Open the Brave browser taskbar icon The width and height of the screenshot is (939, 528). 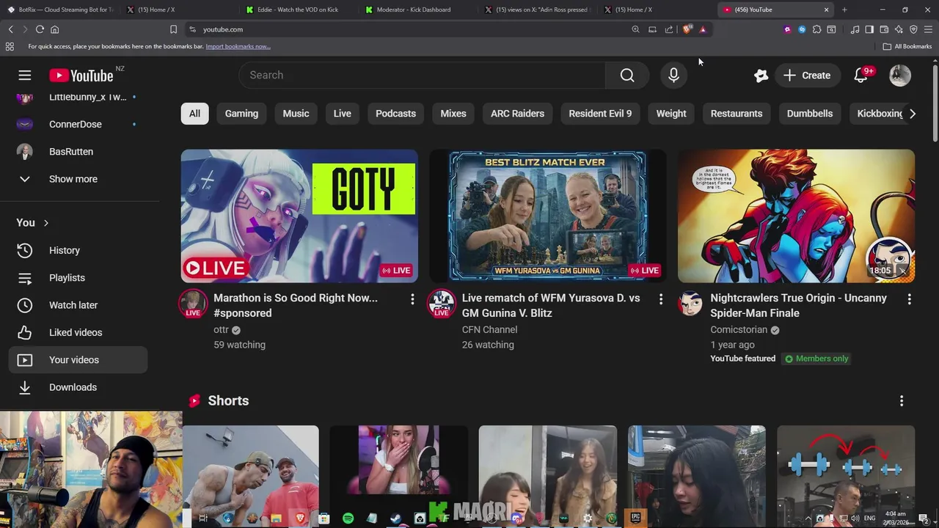coord(300,518)
